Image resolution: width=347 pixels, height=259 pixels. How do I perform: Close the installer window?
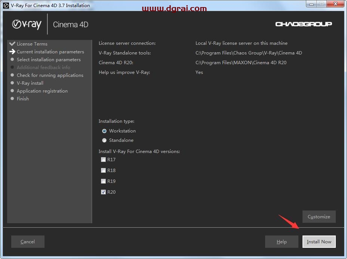click(x=336, y=4)
